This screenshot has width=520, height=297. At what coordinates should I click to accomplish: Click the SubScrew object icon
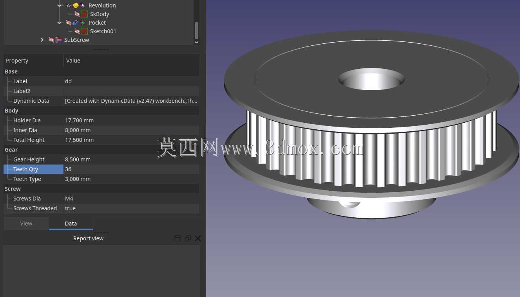(x=58, y=40)
